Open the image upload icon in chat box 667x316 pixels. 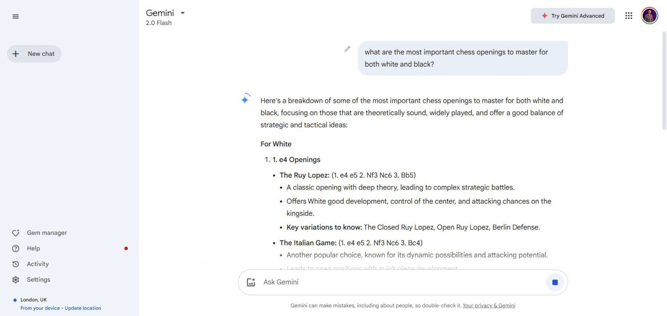(251, 282)
